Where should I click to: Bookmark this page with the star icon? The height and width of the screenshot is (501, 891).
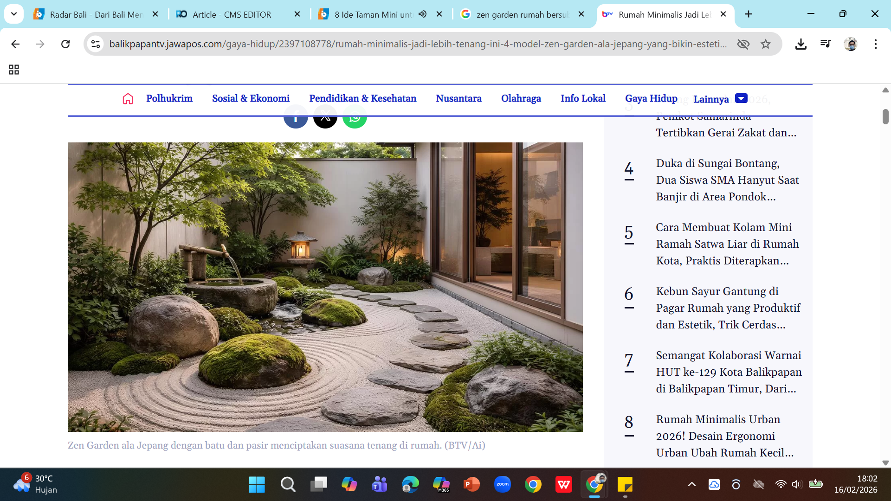766,44
